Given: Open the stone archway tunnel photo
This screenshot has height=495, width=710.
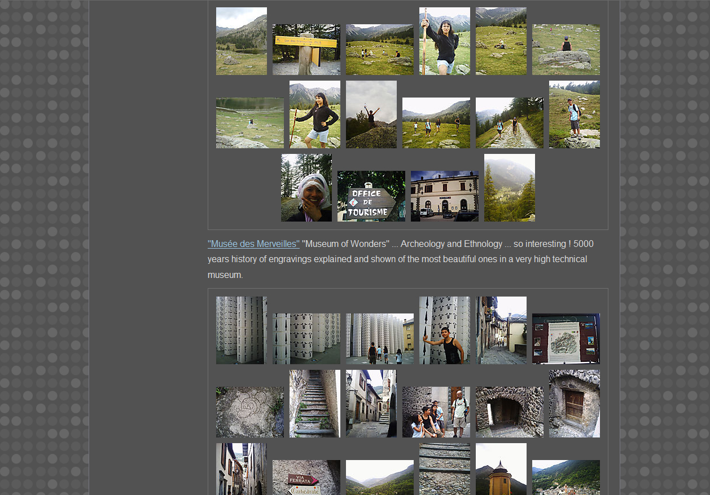Looking at the screenshot, I should click(x=509, y=412).
